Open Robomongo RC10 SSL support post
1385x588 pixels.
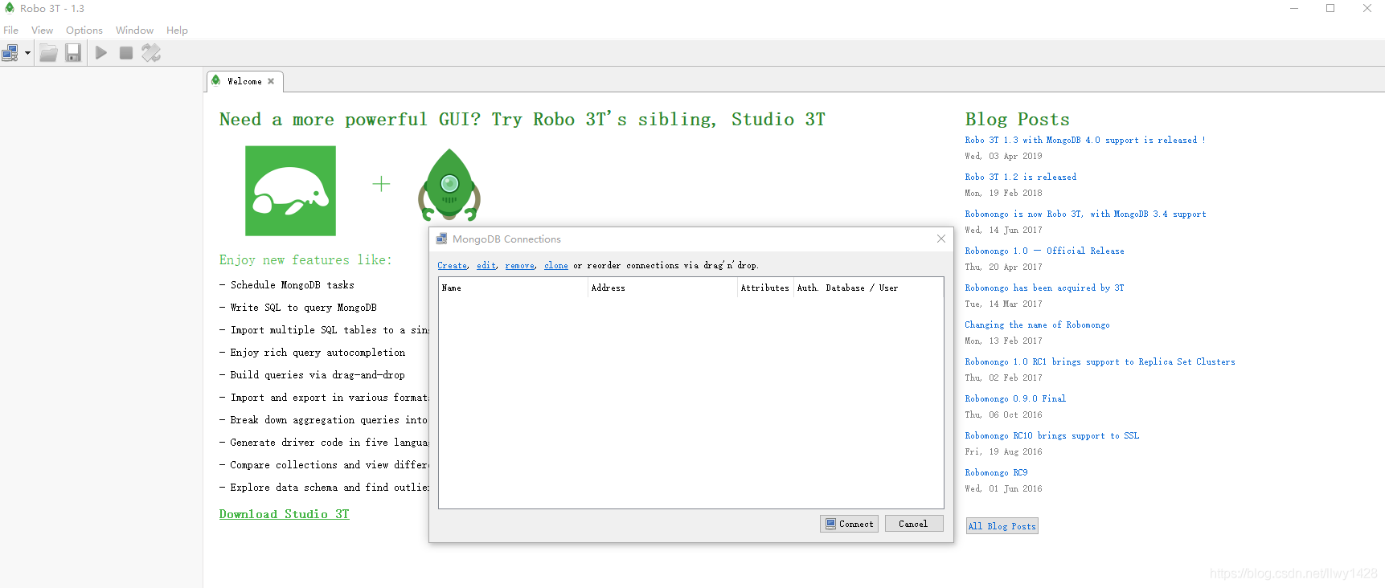click(1052, 436)
